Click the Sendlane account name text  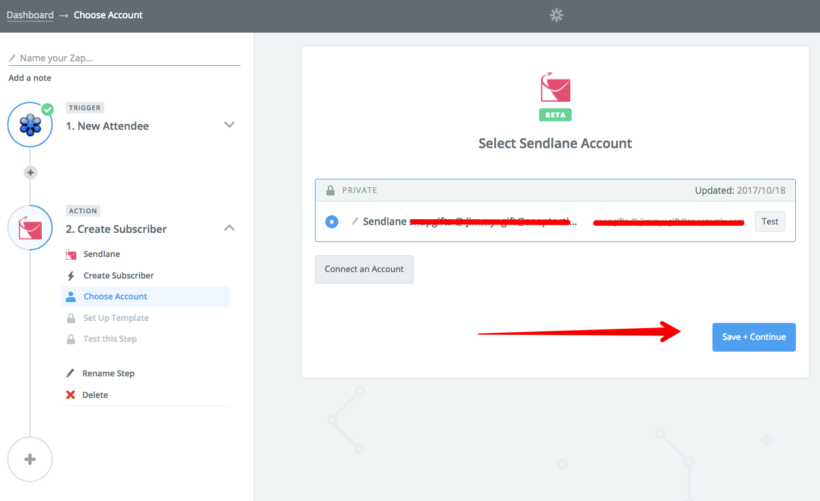[x=470, y=222]
